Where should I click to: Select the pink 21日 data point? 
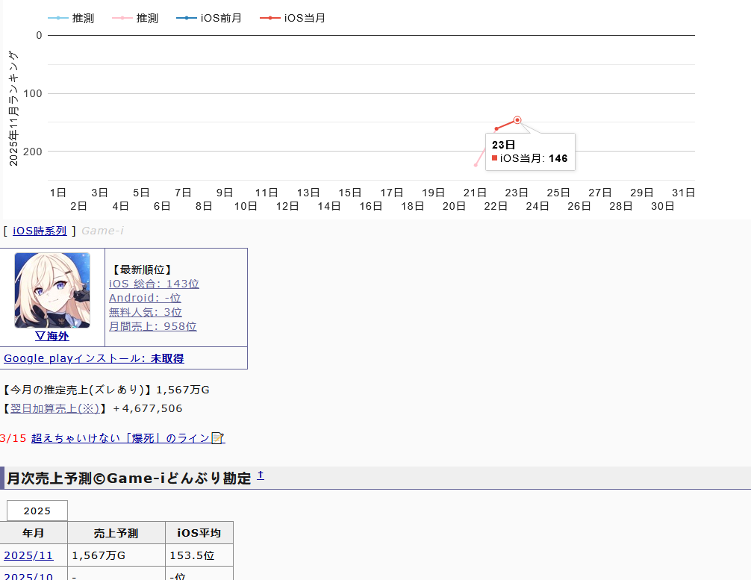476,165
